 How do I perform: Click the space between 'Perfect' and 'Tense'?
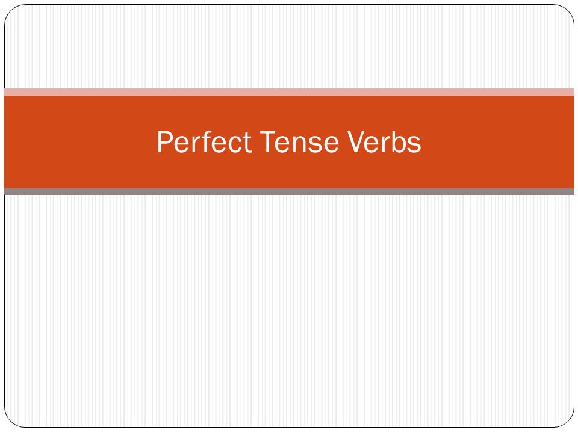256,142
